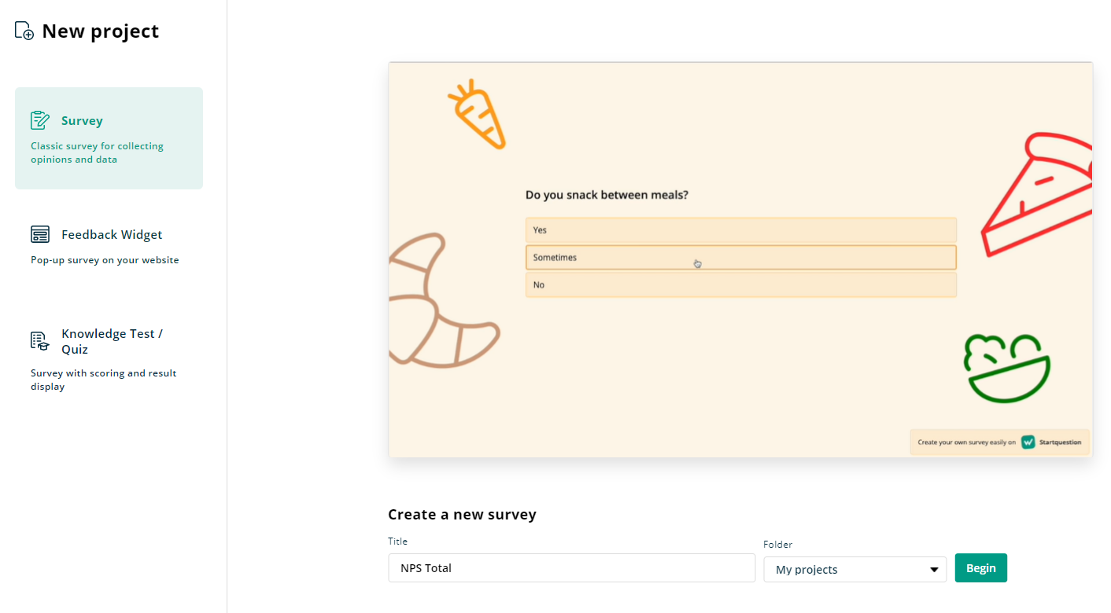Screen dimensions: 1111x613
Task: Open the Folder dropdown showing My projects
Action: 846,570
